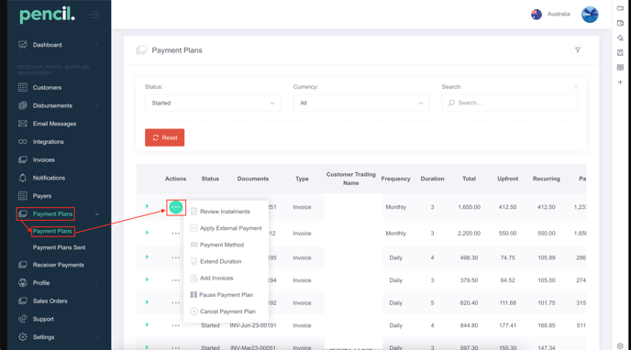Click the Upfront column header
This screenshot has height=350, width=631.
point(507,179)
